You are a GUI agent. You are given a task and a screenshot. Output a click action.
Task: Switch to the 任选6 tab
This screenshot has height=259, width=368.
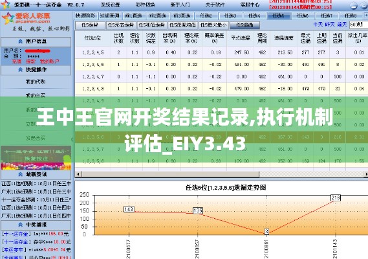click(x=303, y=16)
